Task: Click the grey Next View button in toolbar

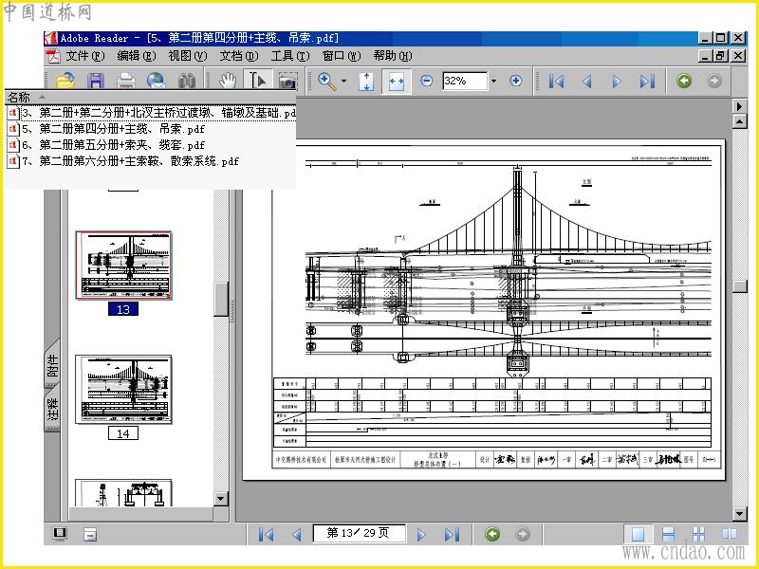Action: [714, 81]
